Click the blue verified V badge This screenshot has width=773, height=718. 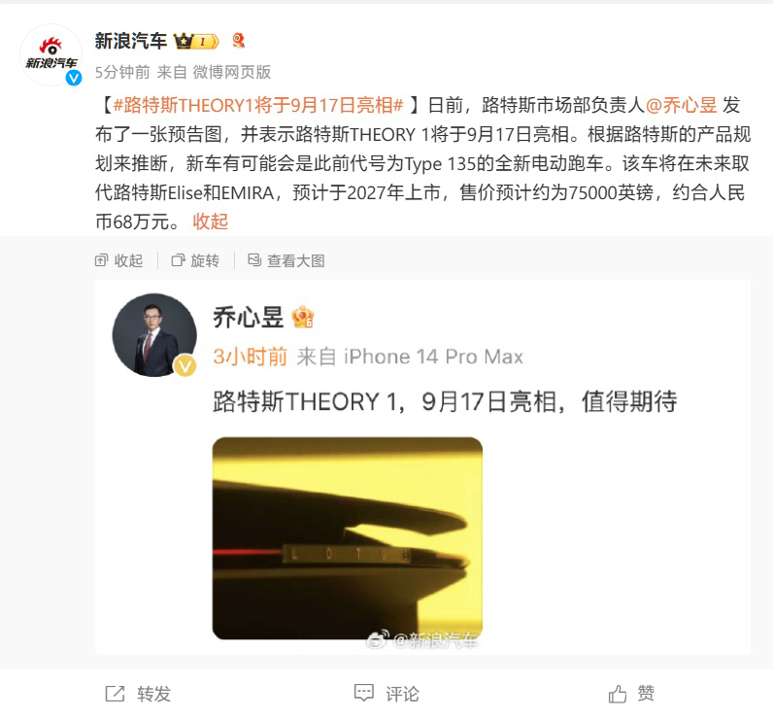74,78
